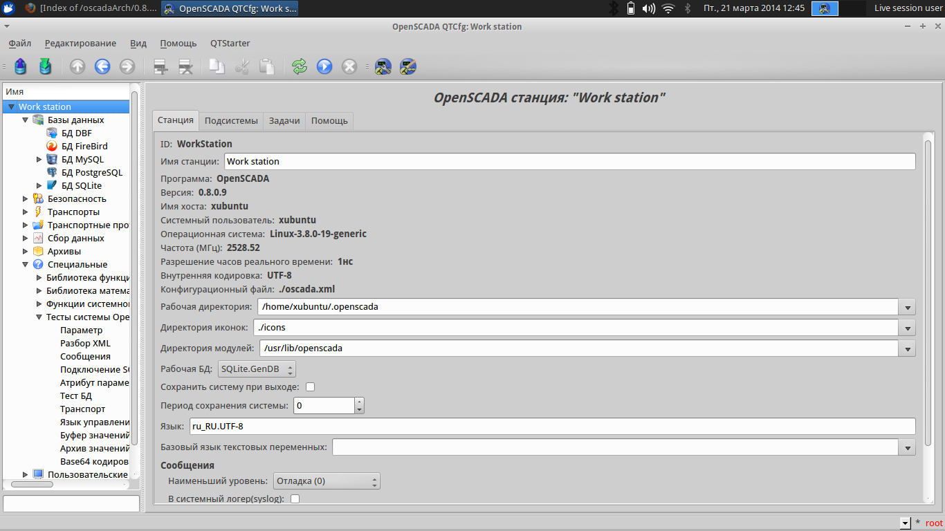This screenshot has width=945, height=531.
Task: Open the 'Редактирование' menu
Action: pyautogui.click(x=80, y=43)
